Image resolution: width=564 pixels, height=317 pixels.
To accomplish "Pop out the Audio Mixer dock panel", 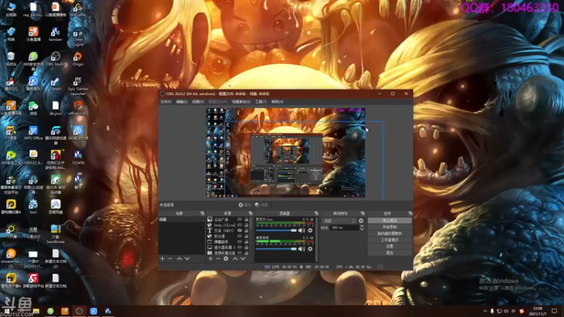I will 316,213.
